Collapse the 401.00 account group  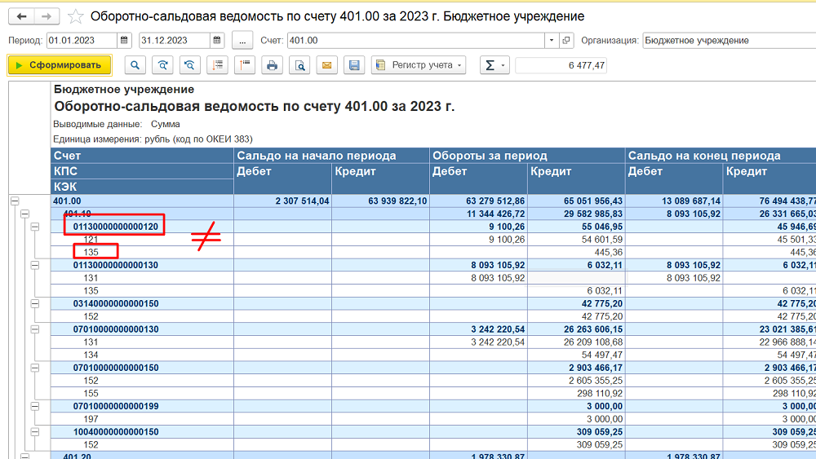click(15, 201)
